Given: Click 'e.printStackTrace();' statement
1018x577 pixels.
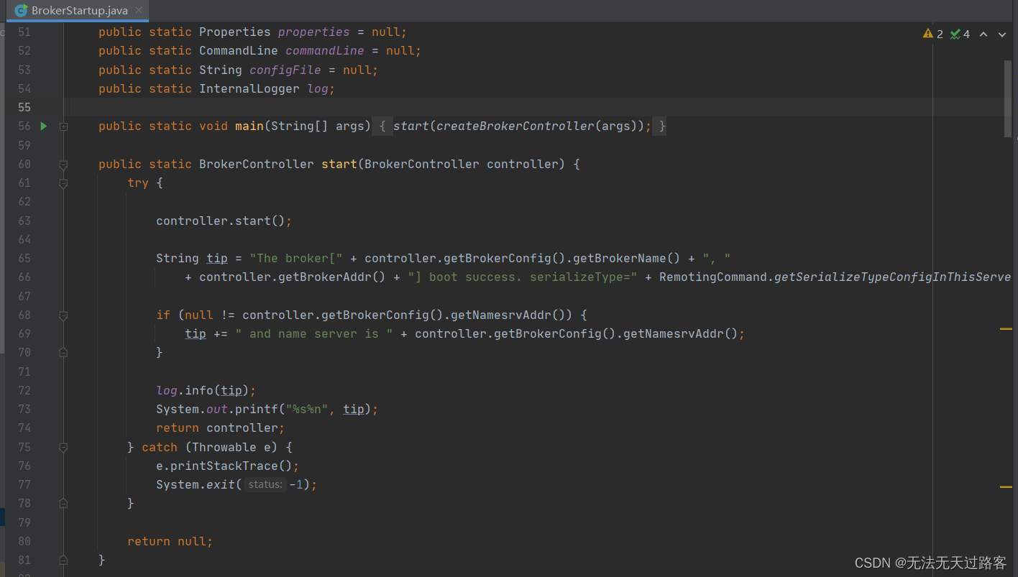Looking at the screenshot, I should coord(228,466).
